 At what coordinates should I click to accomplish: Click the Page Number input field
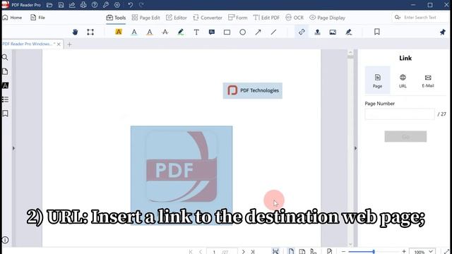400,114
